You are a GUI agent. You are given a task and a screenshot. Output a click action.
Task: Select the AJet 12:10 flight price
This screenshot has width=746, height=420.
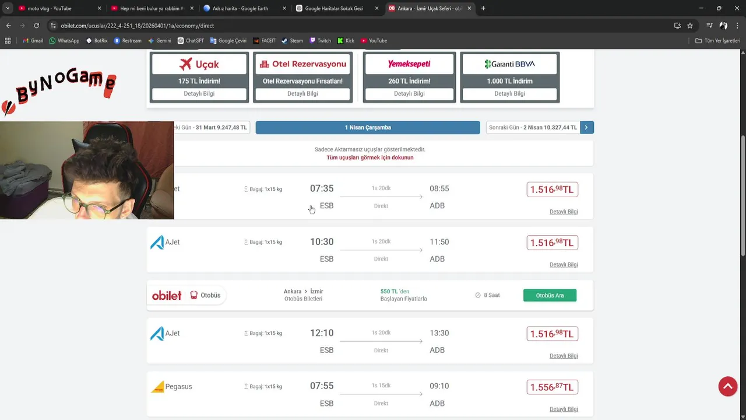[552, 334]
